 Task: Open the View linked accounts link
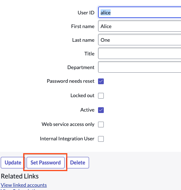click(24, 185)
